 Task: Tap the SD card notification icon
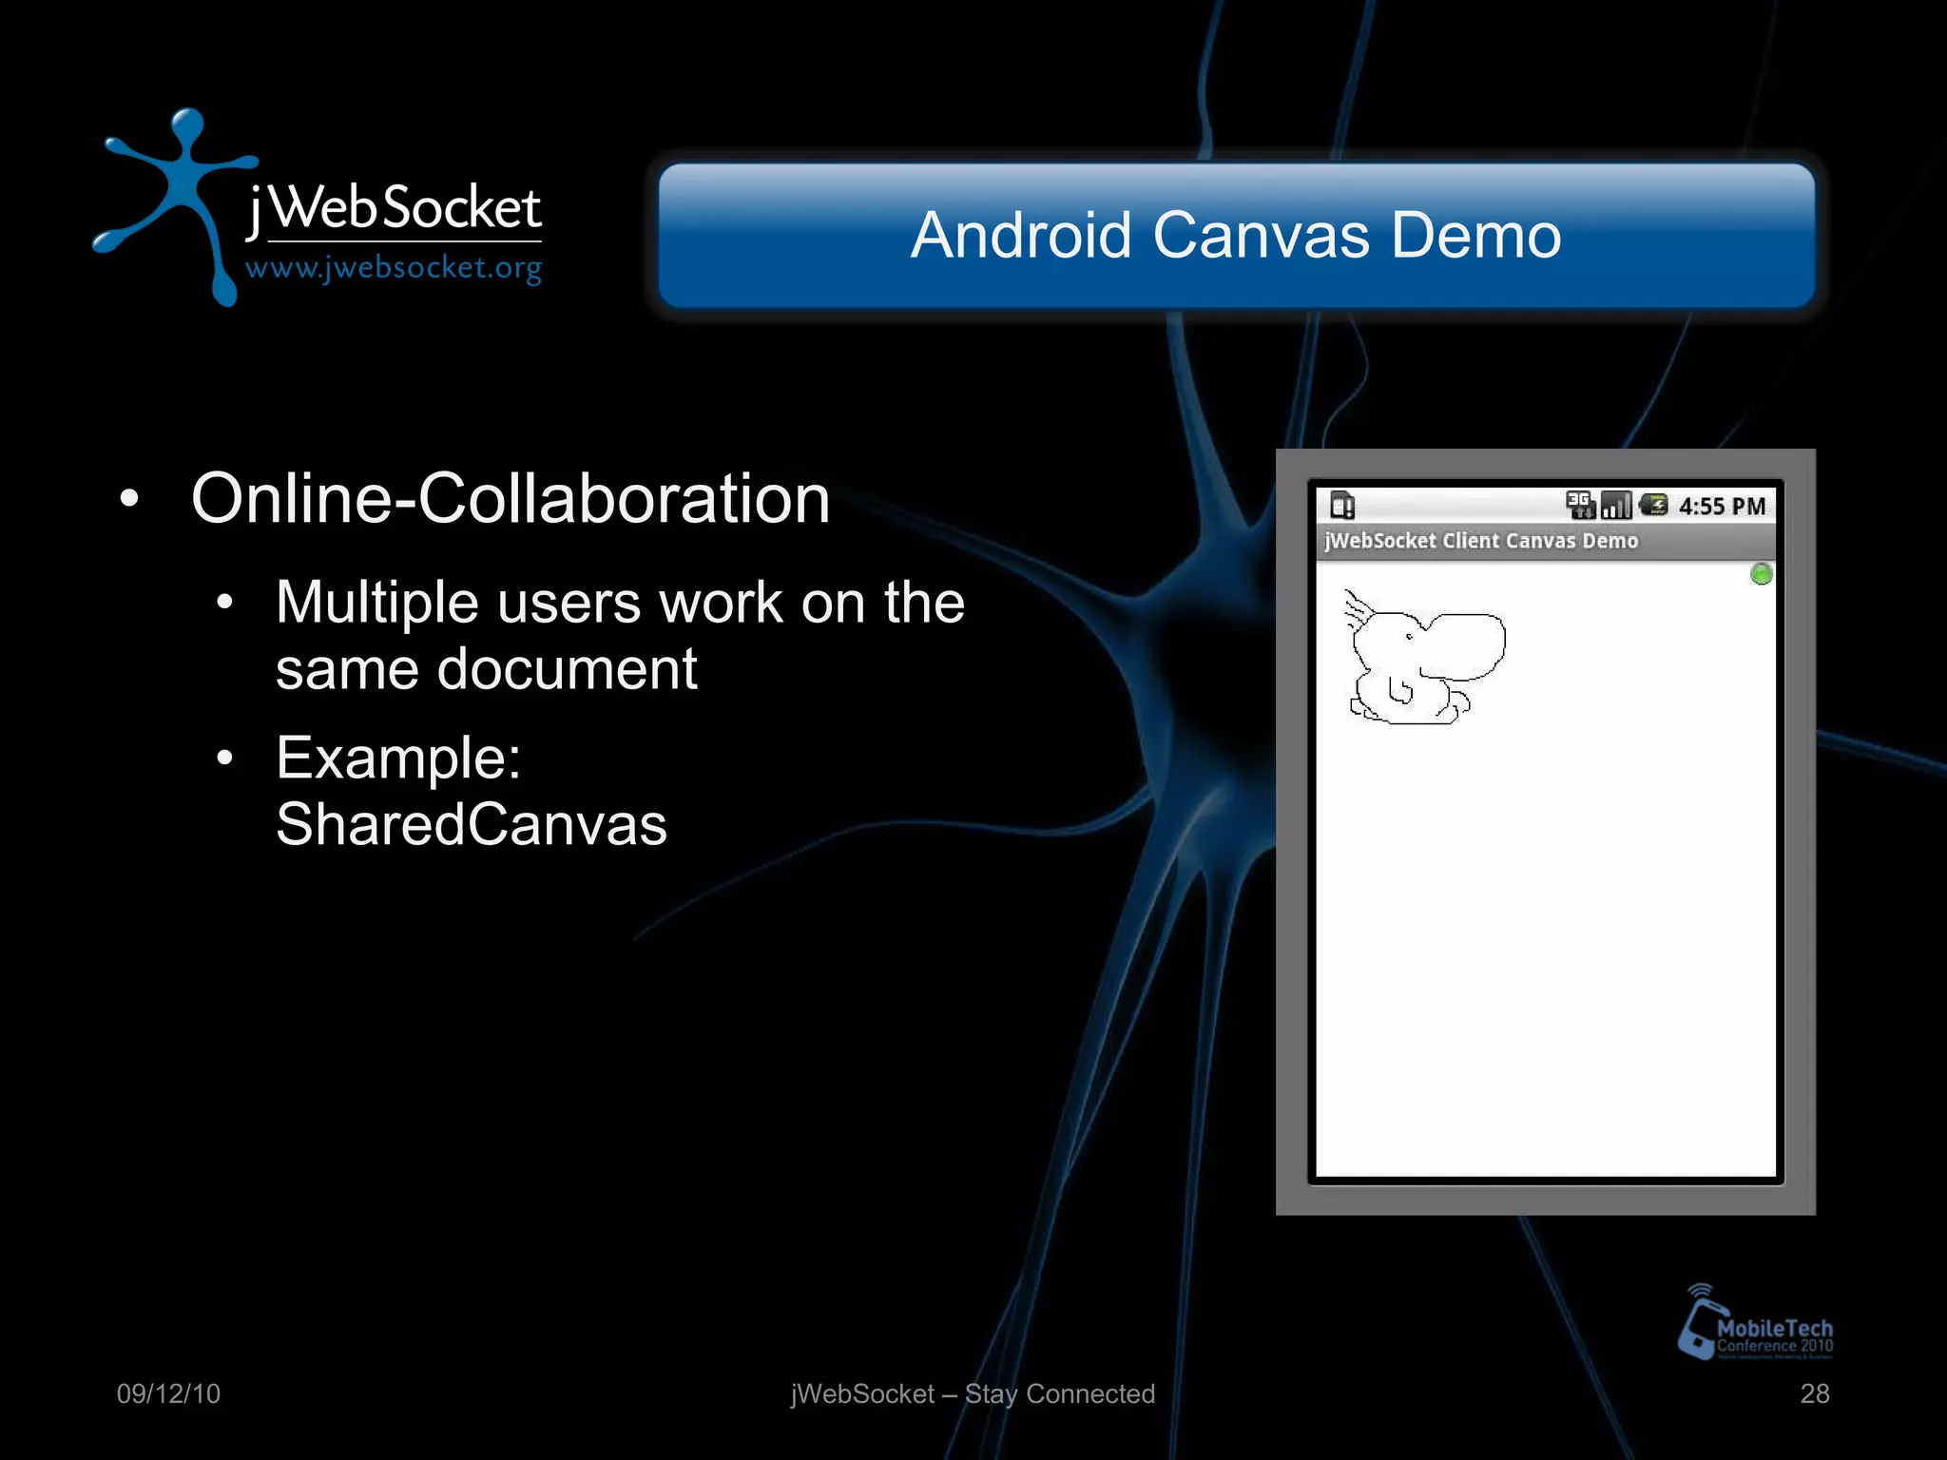pos(1342,505)
